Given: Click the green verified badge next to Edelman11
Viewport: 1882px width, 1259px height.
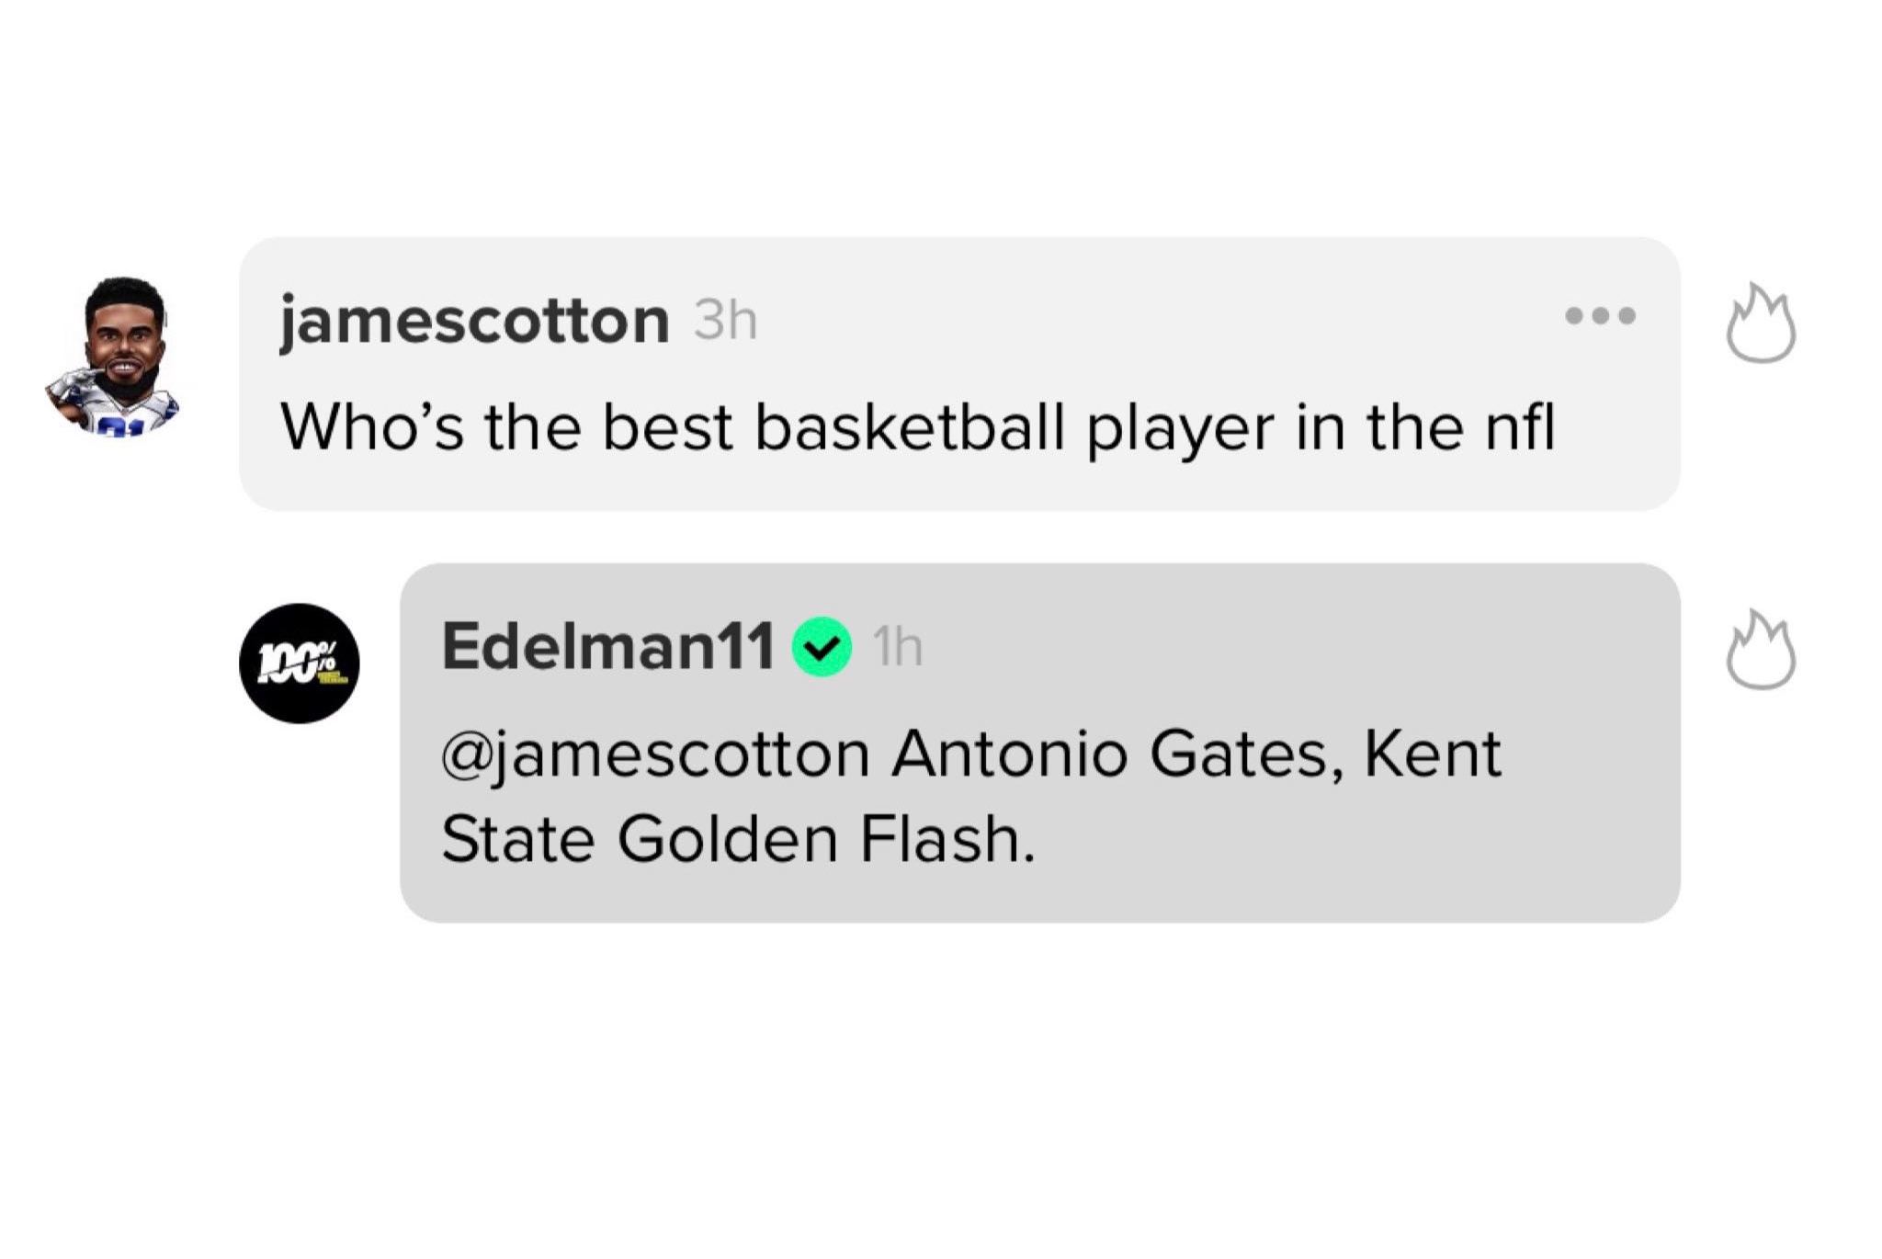Looking at the screenshot, I should 822,648.
